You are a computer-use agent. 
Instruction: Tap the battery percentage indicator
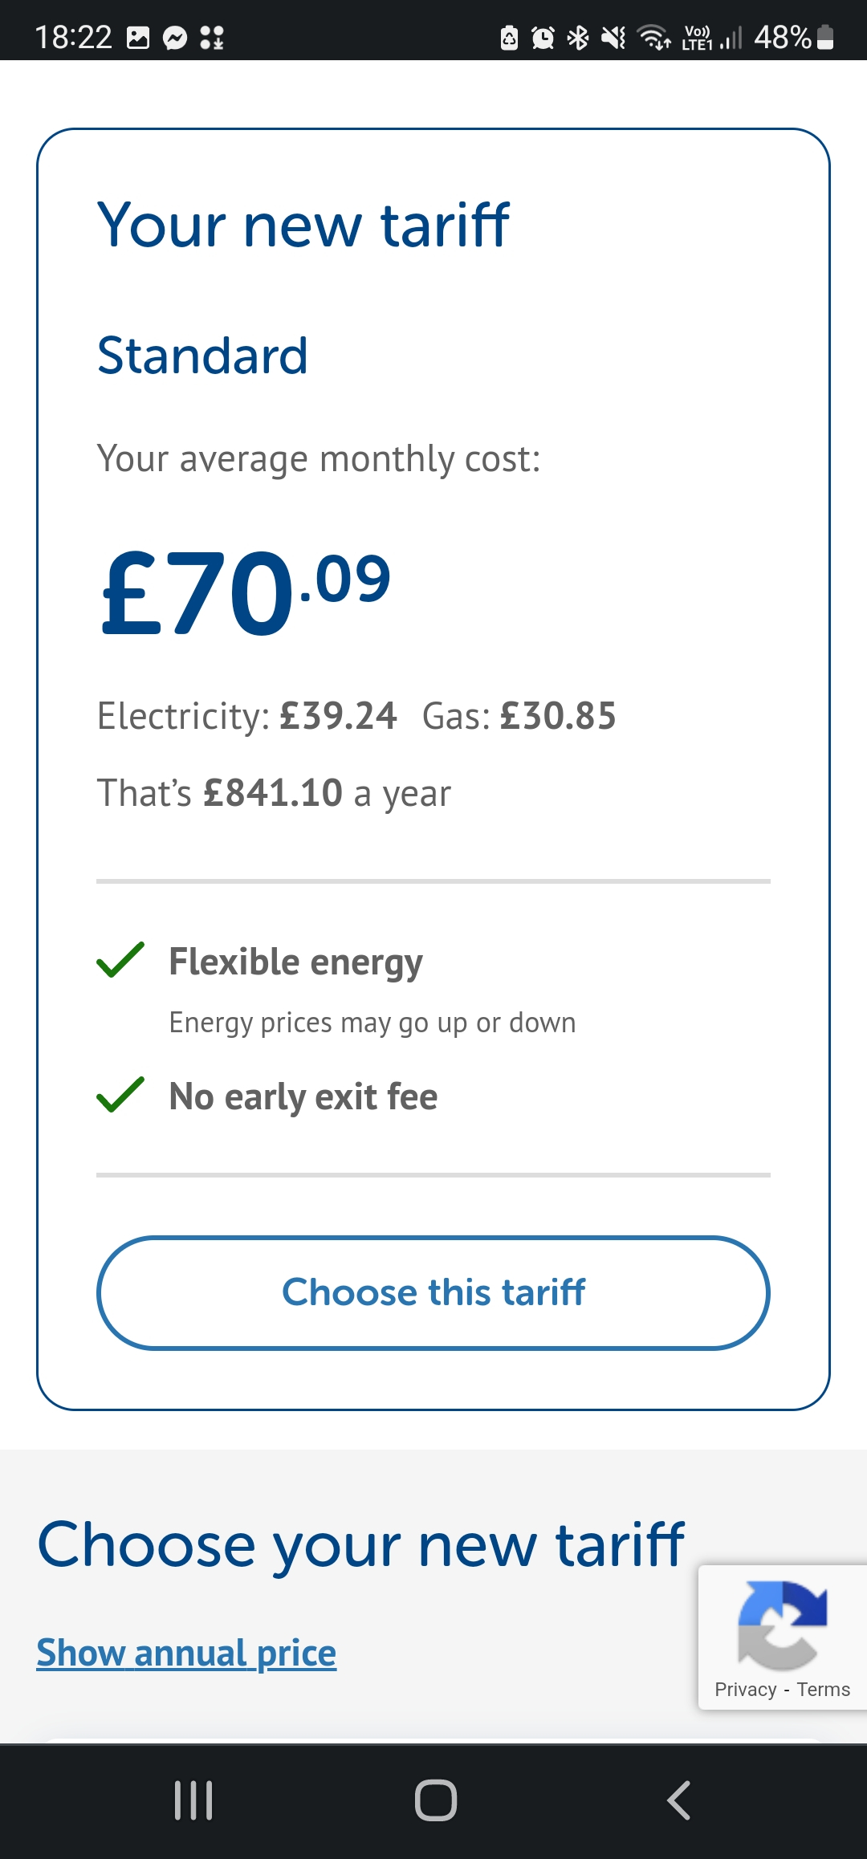click(794, 38)
